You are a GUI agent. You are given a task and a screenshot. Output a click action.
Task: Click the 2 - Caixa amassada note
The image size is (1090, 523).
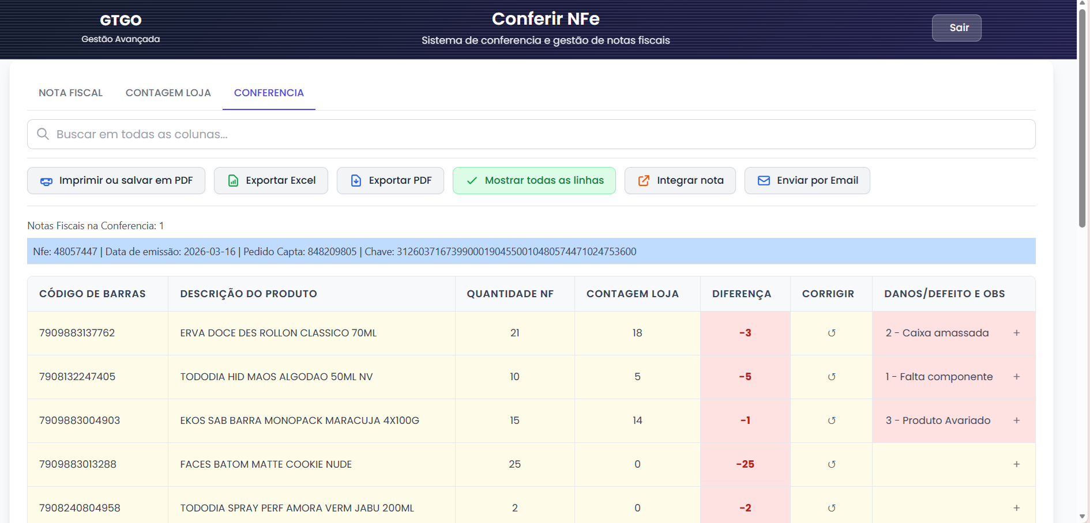click(x=937, y=333)
